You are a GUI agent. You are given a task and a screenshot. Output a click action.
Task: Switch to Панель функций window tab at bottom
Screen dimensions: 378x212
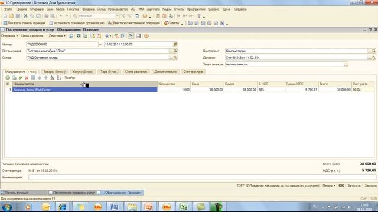click(24, 193)
